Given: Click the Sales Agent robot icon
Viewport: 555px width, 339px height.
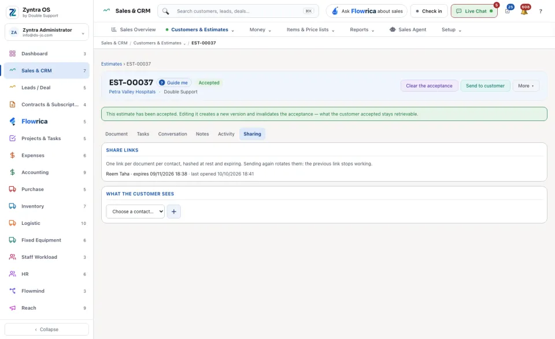Looking at the screenshot, I should click(x=393, y=29).
